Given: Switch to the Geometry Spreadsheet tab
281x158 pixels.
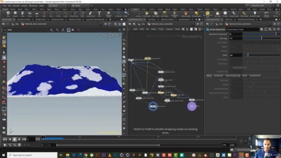Looking at the screenshot, I should pos(95,19).
